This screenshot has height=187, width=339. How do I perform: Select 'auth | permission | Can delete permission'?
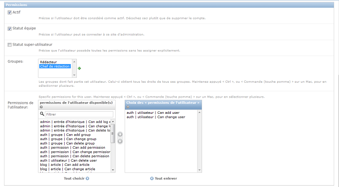75,156
